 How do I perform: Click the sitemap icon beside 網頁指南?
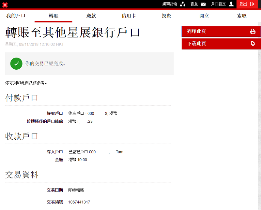pyautogui.click(x=183, y=4)
